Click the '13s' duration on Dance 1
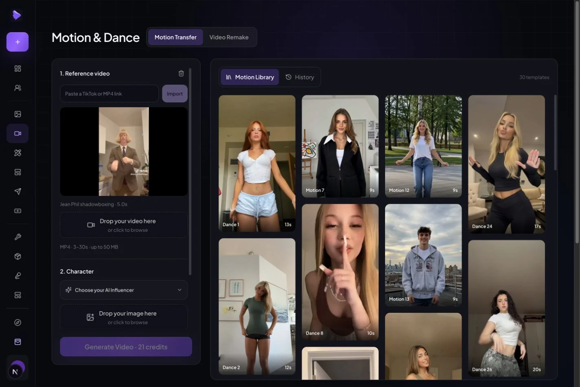This screenshot has height=387, width=580. tap(288, 224)
